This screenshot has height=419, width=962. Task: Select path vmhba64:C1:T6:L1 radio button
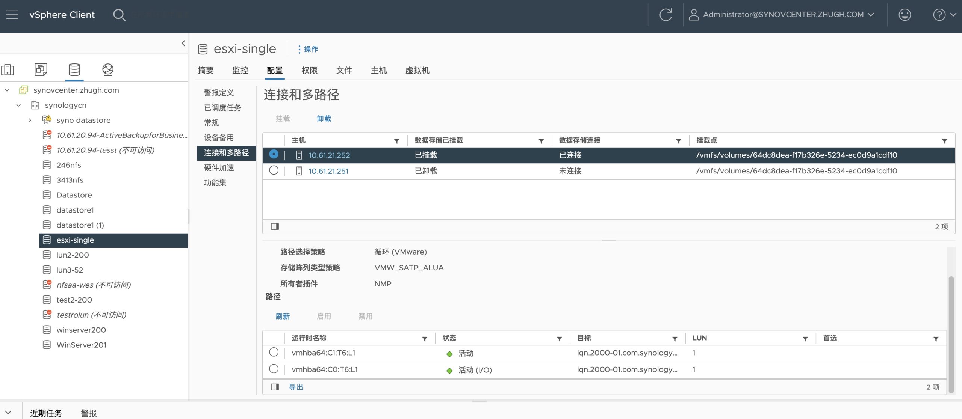(274, 352)
